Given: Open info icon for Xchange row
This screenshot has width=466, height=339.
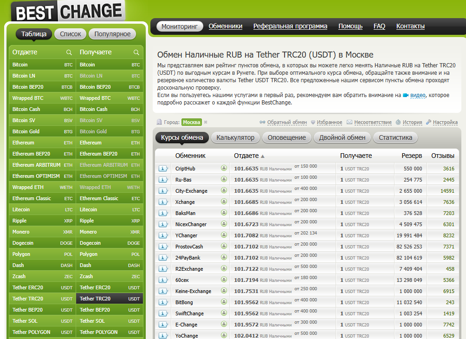Looking at the screenshot, I should click(163, 202).
